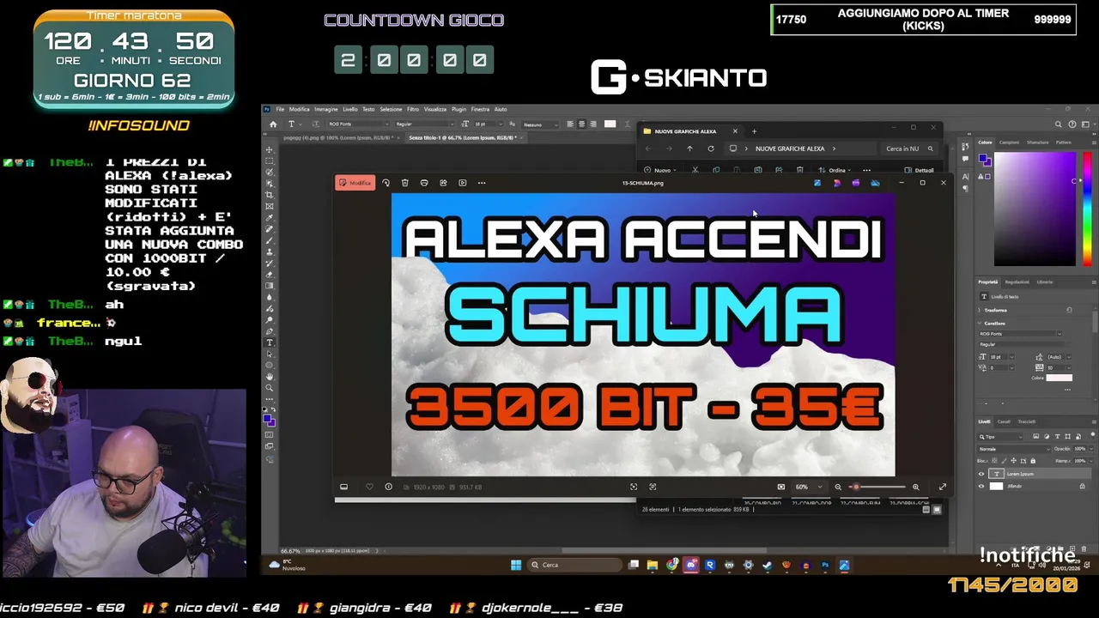
Task: Select the Gradient tool
Action: (270, 285)
